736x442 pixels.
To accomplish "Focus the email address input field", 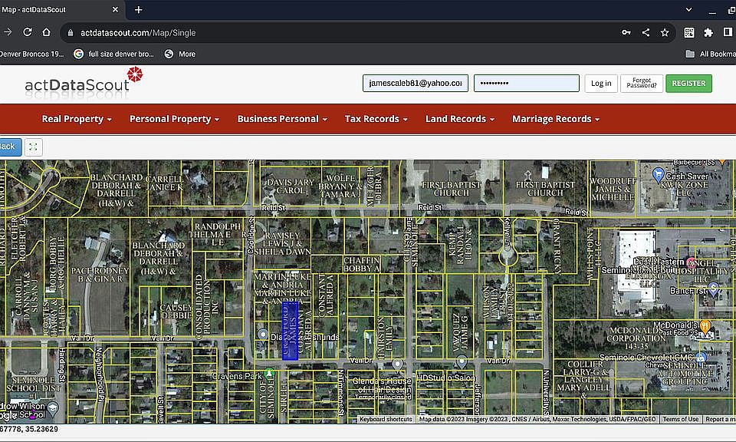I will coord(416,83).
